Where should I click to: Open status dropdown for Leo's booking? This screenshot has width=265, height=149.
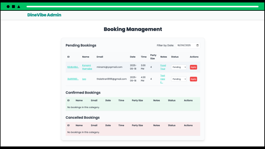click(x=179, y=79)
